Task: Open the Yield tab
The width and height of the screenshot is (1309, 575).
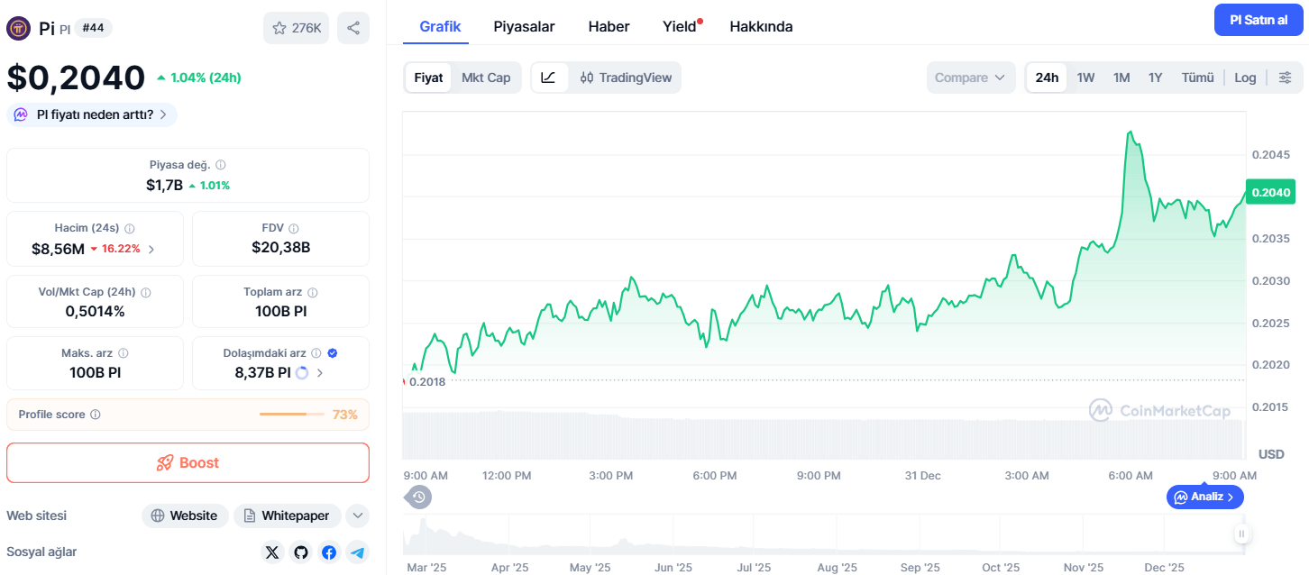Action: [x=681, y=27]
